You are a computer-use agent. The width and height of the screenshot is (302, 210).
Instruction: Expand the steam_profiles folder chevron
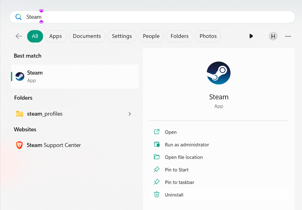[x=130, y=114]
